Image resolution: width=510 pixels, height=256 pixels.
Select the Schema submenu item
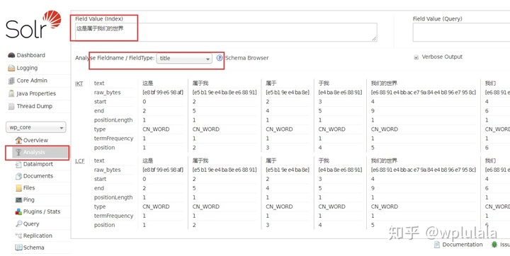[x=33, y=248]
